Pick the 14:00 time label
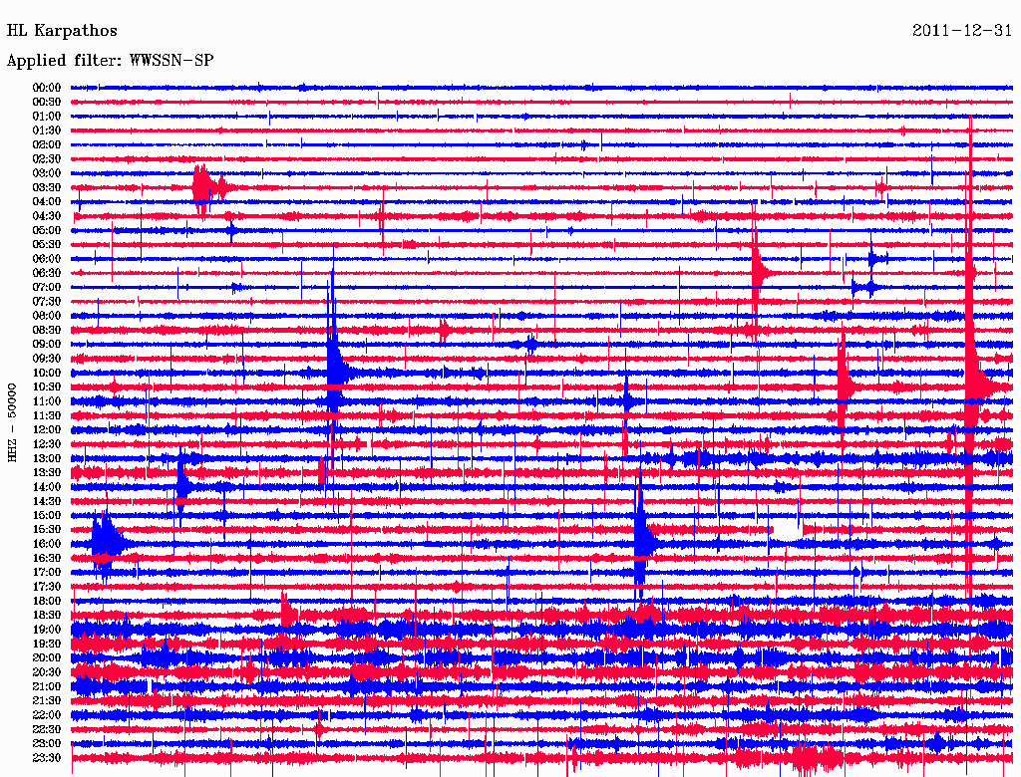The height and width of the screenshot is (777, 1021). point(46,487)
